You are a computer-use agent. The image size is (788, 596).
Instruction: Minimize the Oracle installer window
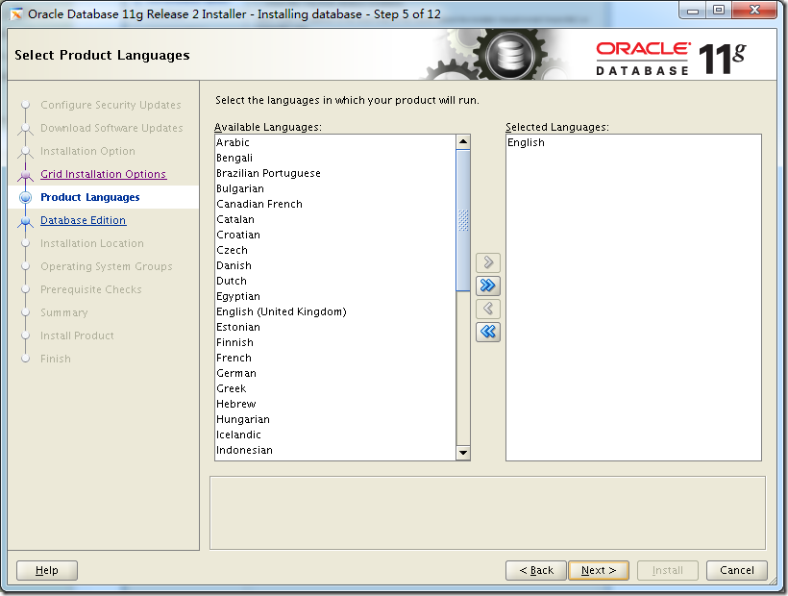693,11
